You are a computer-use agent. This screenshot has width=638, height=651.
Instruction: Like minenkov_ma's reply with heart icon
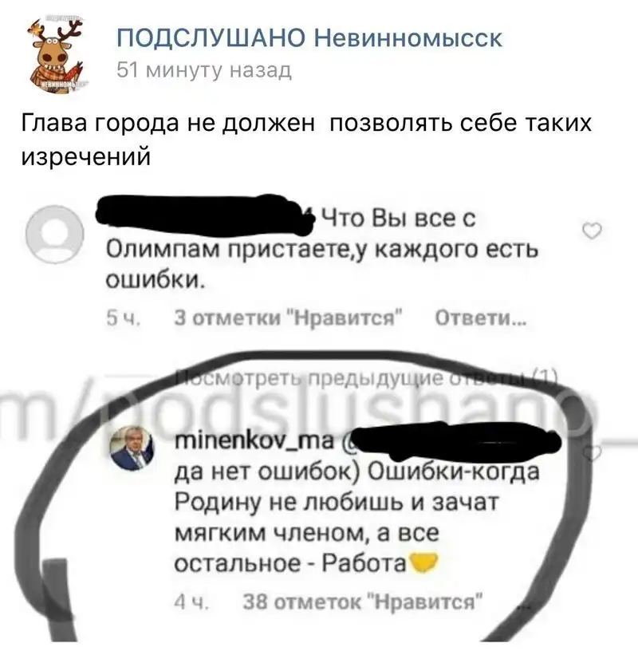click(x=593, y=452)
